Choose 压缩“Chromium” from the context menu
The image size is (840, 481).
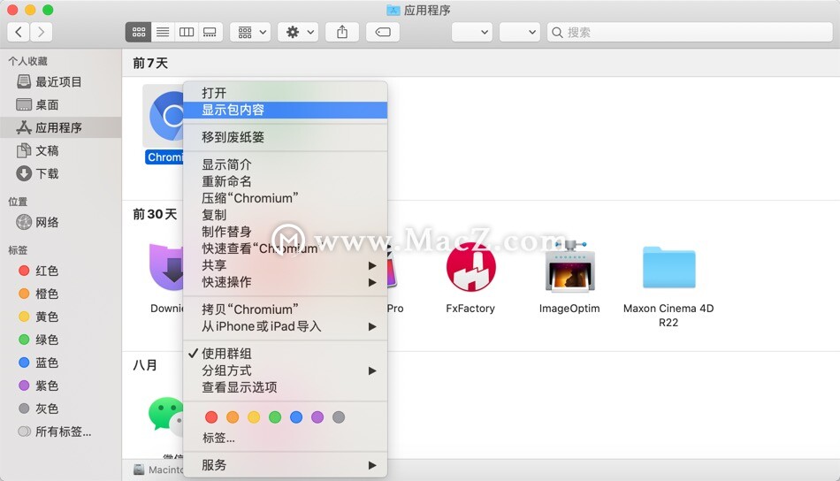click(285, 198)
